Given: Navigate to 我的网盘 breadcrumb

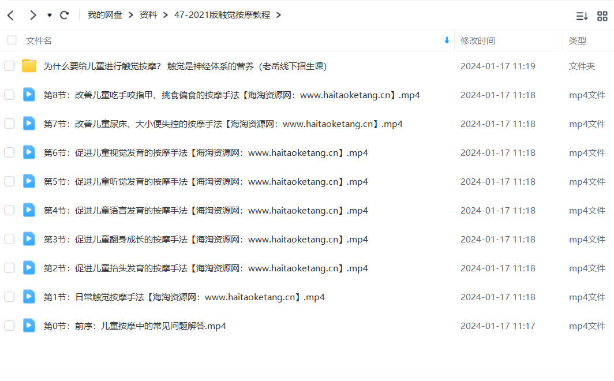Looking at the screenshot, I should pos(105,15).
